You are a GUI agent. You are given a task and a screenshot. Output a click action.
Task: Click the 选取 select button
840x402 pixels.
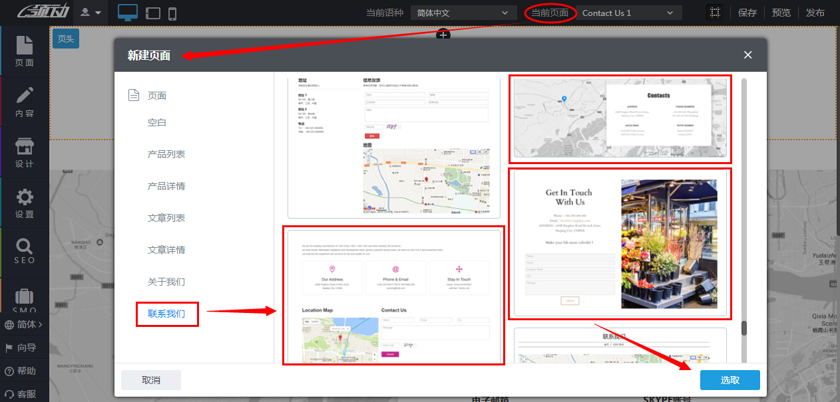click(730, 380)
